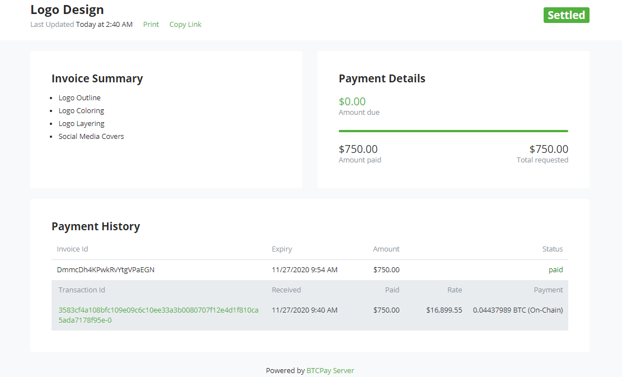Click the BTC (On-Chain) payment entry
The image size is (622, 377).
coord(518,310)
